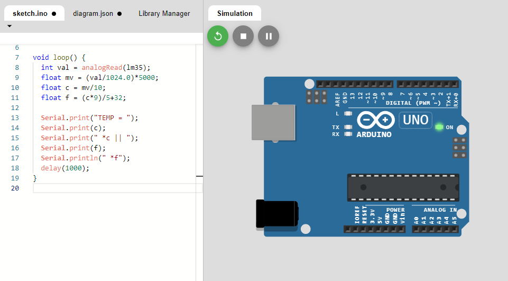The width and height of the screenshot is (508, 281).
Task: Click the float f conversion formula line
Action: [84, 98]
